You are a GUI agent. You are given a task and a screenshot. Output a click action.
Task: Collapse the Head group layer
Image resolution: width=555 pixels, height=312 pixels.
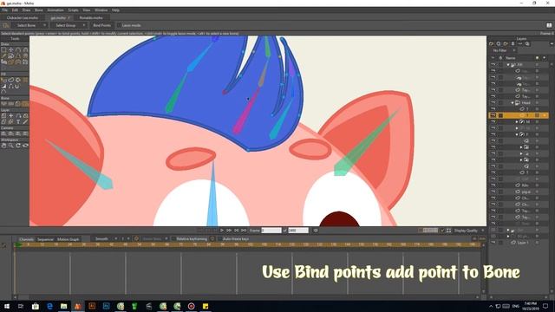click(x=513, y=102)
